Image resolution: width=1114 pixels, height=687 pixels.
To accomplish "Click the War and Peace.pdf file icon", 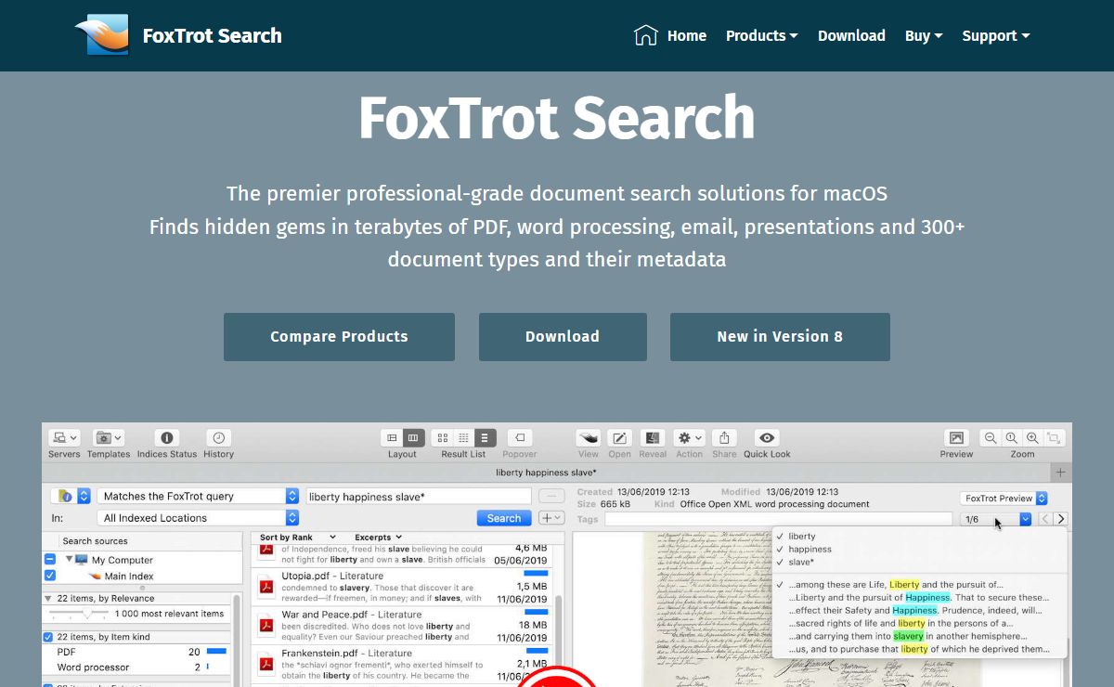I will coord(267,627).
